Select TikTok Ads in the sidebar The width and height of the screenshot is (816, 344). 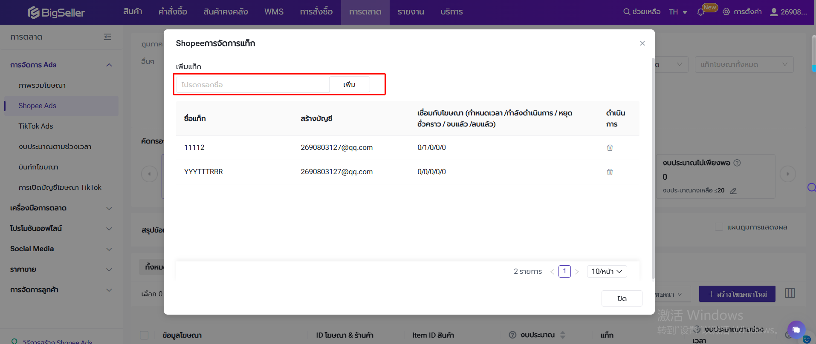36,126
